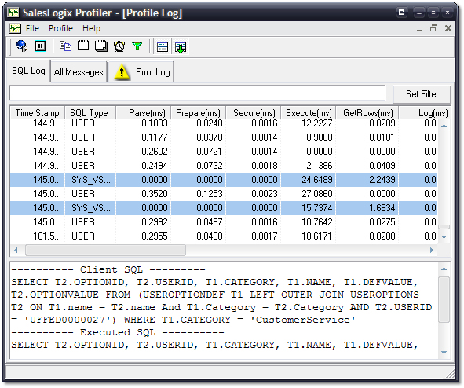Switch to the All Messages tab

79,72
